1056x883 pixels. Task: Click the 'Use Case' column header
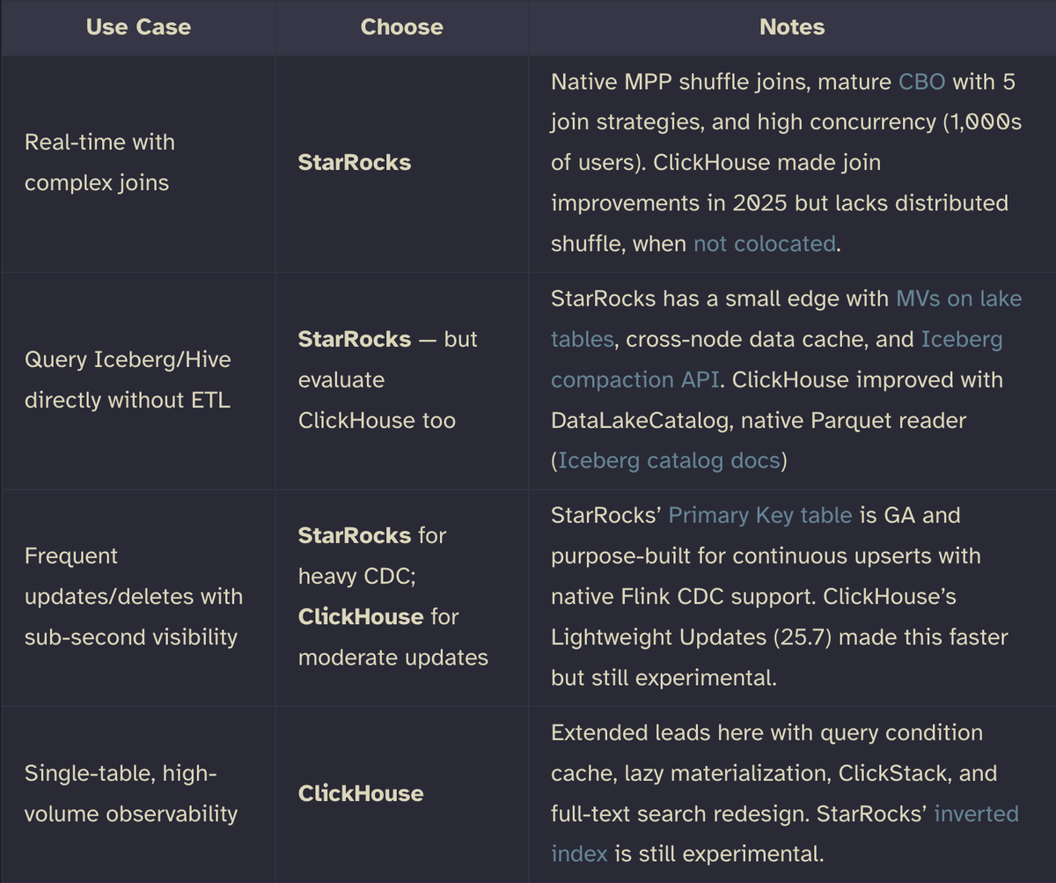click(138, 27)
